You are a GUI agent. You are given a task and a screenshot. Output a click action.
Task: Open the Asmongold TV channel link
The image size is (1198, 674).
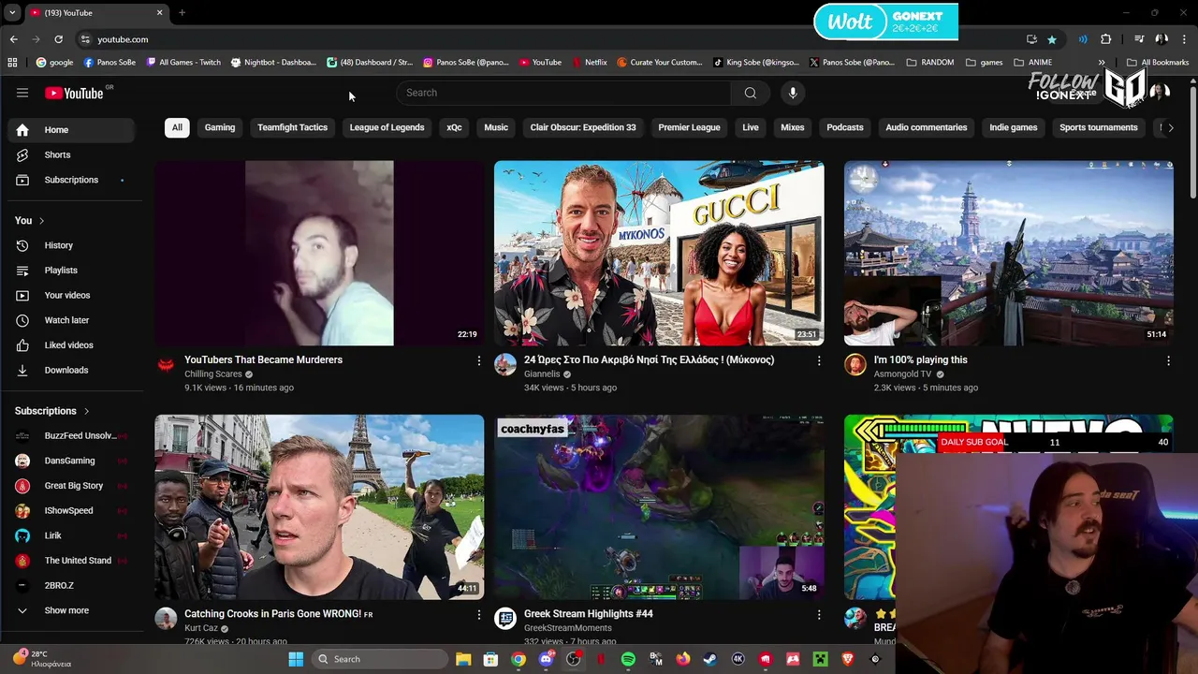pyautogui.click(x=903, y=374)
